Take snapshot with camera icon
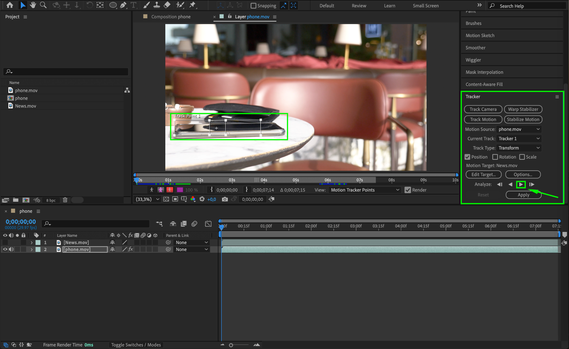The image size is (569, 349). coord(225,199)
